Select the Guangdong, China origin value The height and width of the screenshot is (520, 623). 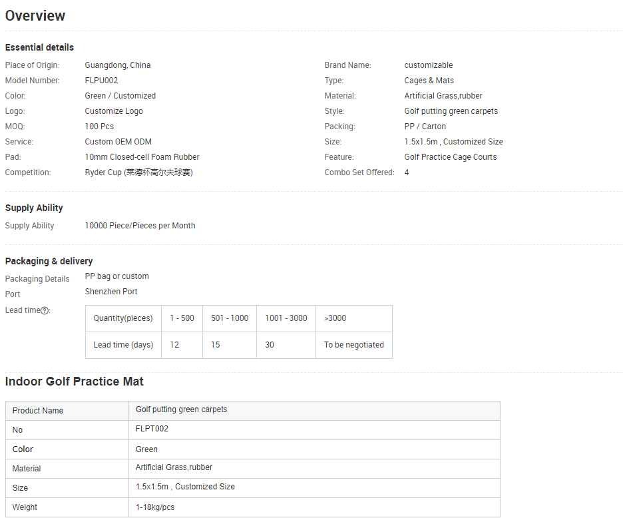point(118,65)
